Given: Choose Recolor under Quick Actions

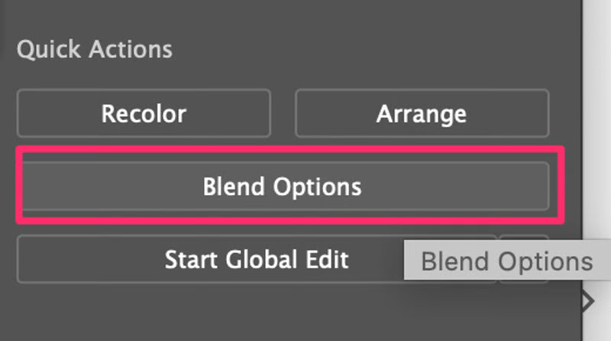Looking at the screenshot, I should [x=144, y=114].
